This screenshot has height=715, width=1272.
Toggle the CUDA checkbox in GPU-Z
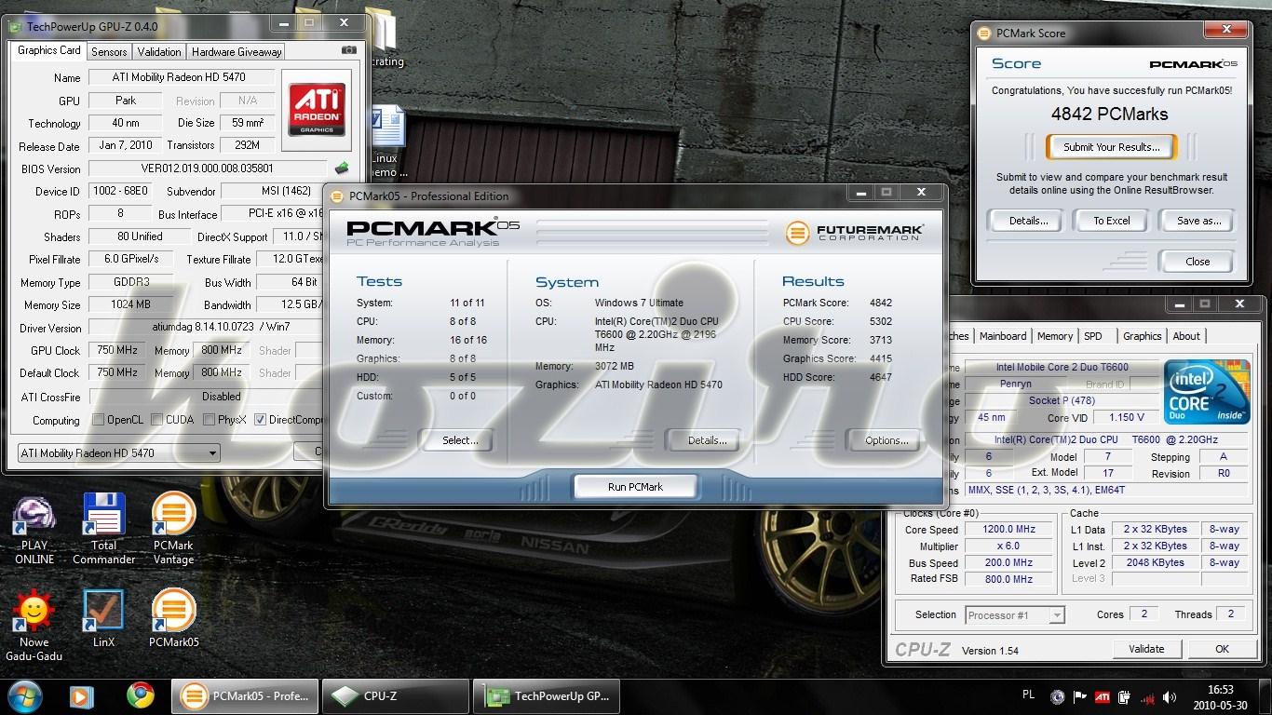point(156,420)
